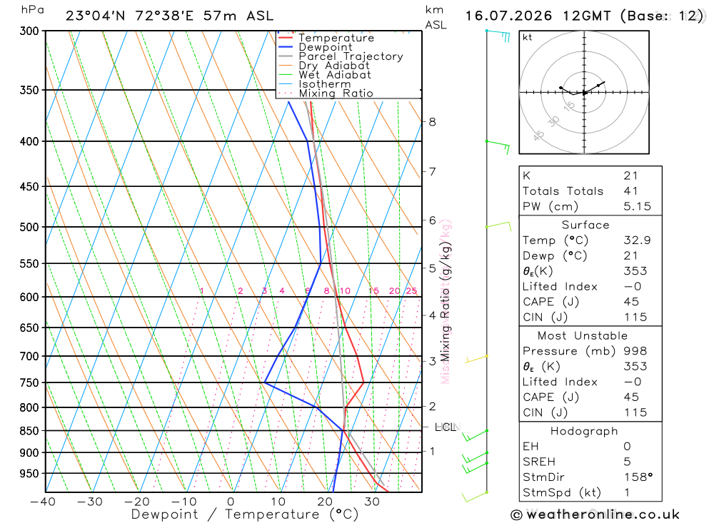
Task: Click the 350 hPa pressure label
Action: pyautogui.click(x=29, y=90)
